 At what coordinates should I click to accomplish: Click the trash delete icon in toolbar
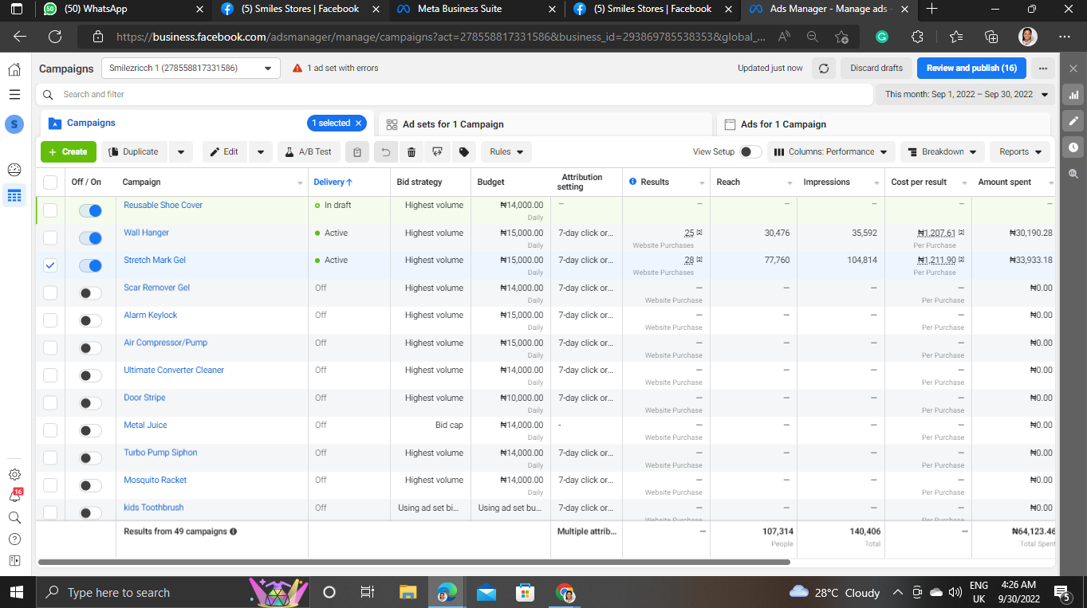click(412, 152)
